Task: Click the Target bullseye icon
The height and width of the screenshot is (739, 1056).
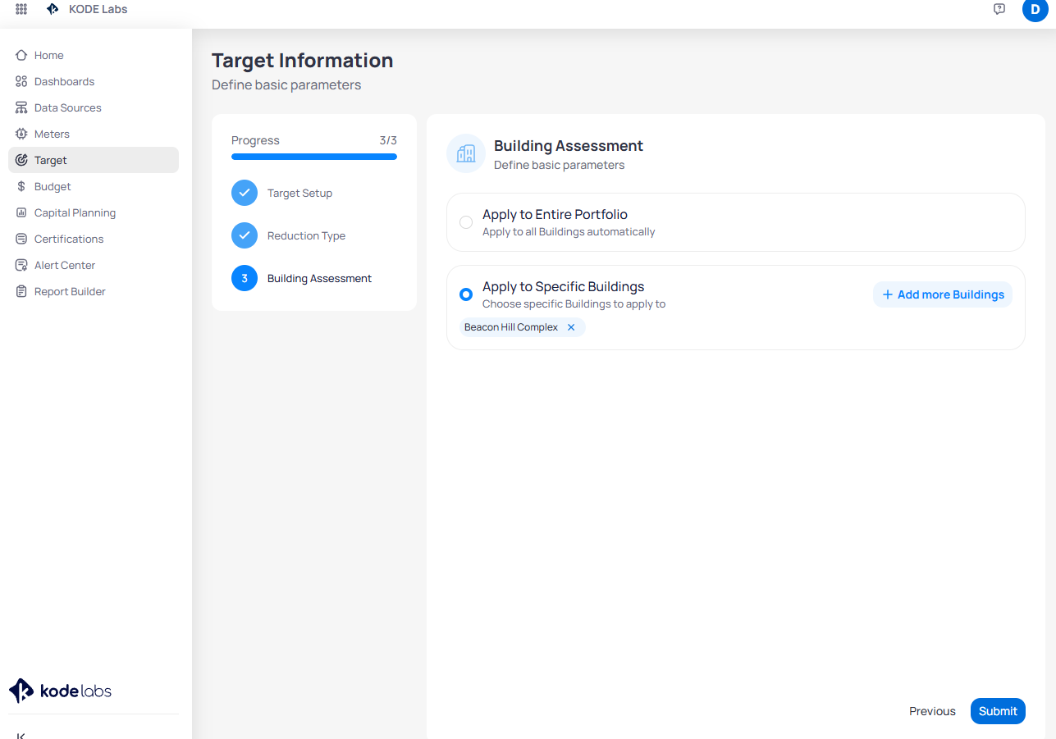Action: pyautogui.click(x=21, y=160)
